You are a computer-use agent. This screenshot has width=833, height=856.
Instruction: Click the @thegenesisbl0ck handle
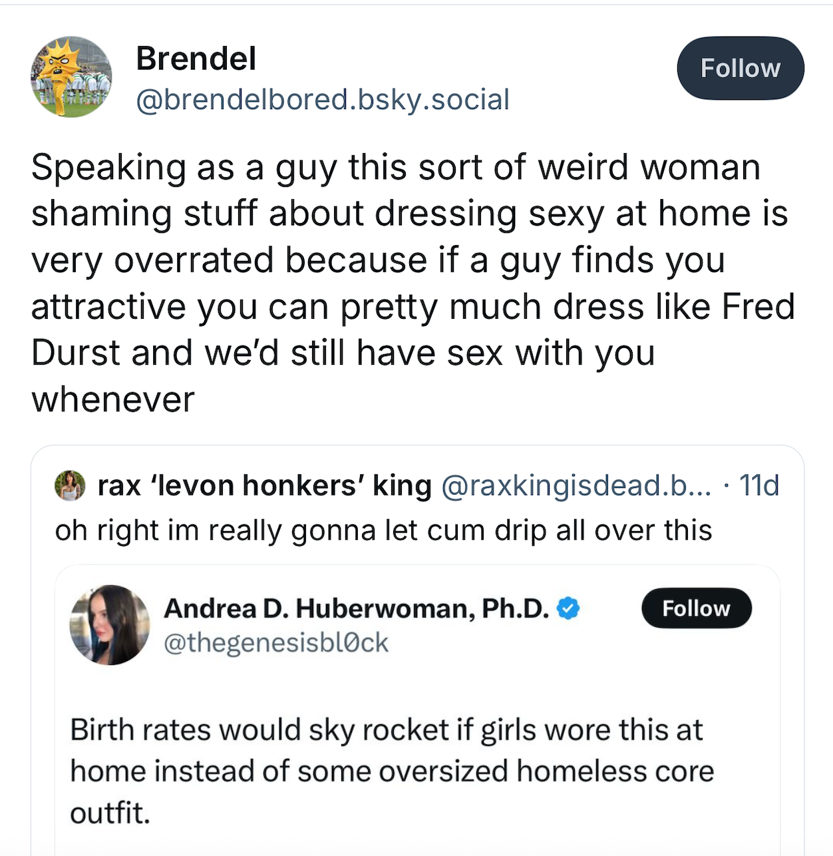tap(275, 643)
